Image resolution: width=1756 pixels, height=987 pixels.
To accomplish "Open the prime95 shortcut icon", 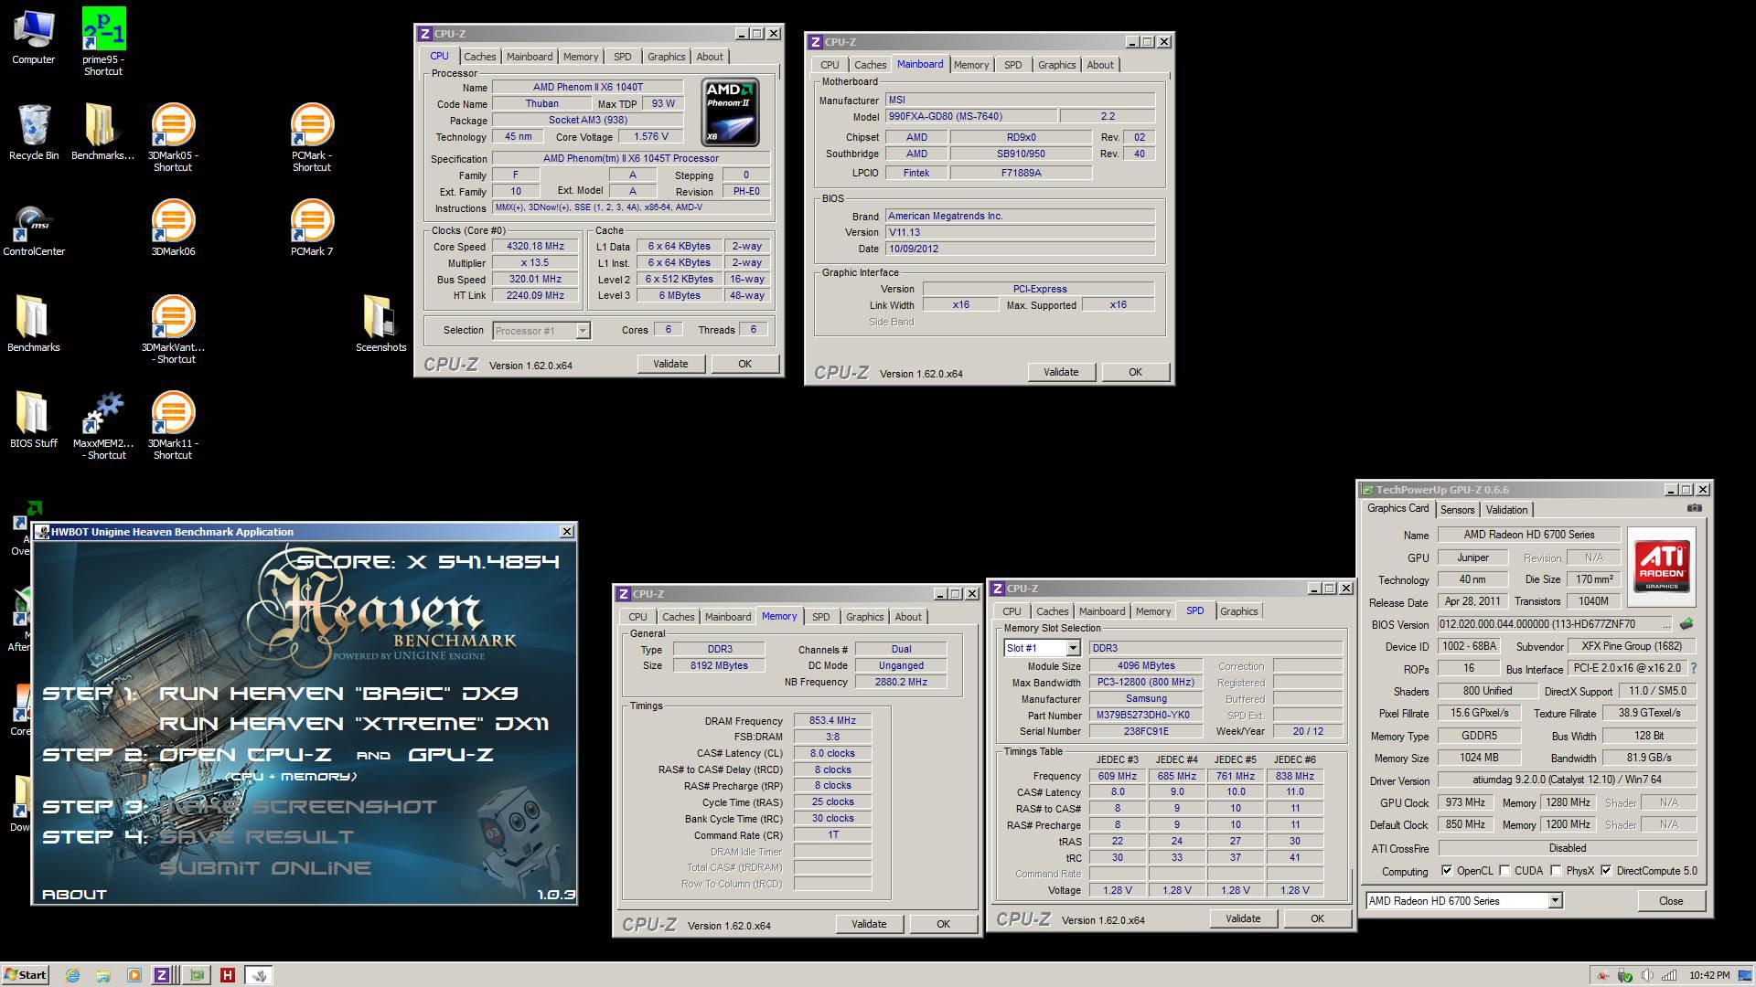I will pyautogui.click(x=103, y=41).
